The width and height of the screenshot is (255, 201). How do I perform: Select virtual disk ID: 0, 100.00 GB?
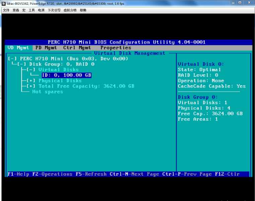[67, 75]
